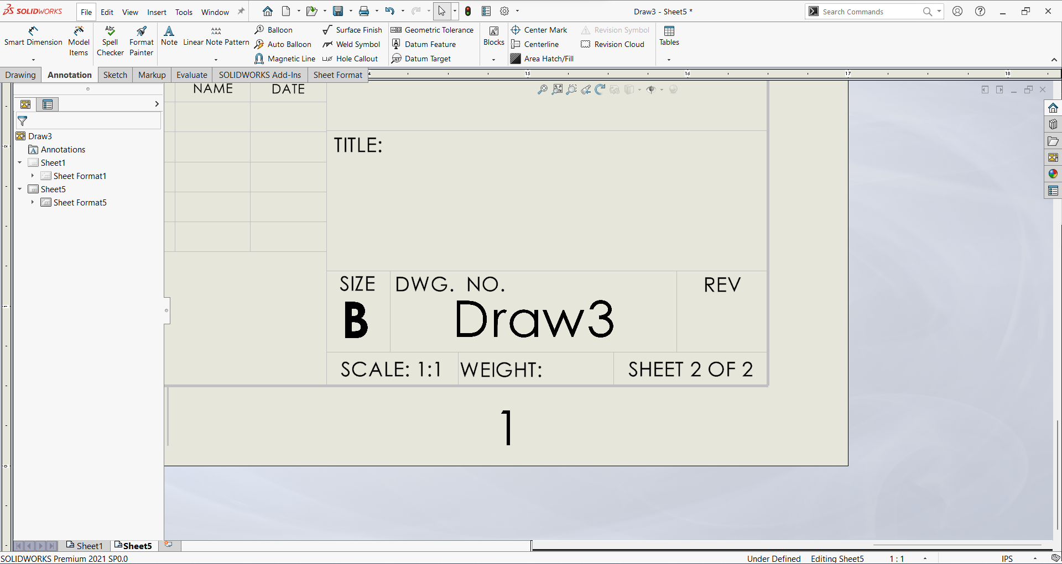Expand the Tables dropdown arrow
The width and height of the screenshot is (1062, 564).
(x=669, y=60)
